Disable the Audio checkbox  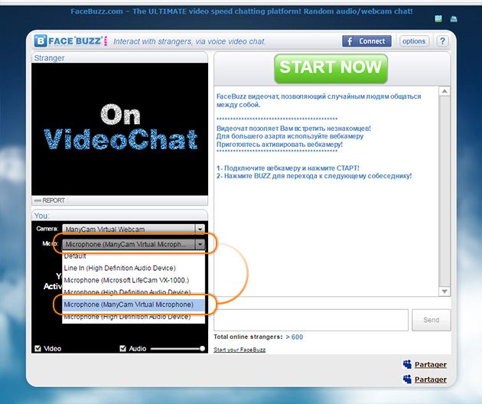[122, 349]
